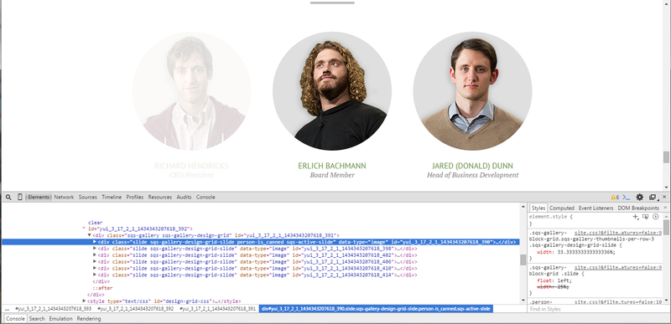The width and height of the screenshot is (671, 324).
Task: Switch to the Audits panel
Action: click(x=184, y=198)
